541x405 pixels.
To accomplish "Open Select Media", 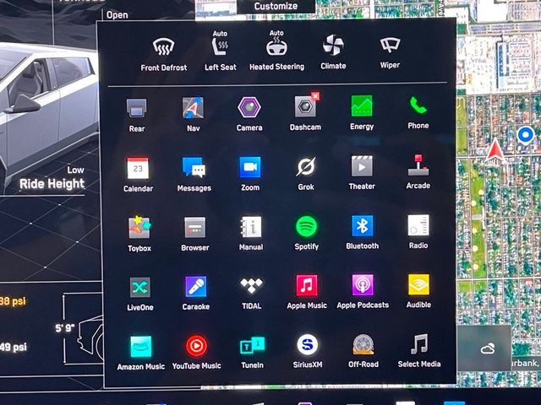I will tap(419, 350).
